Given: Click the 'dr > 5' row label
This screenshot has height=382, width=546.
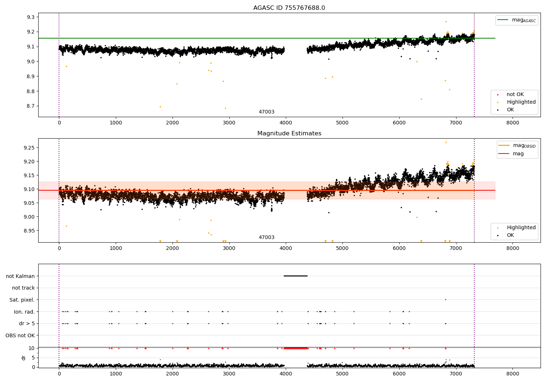Looking at the screenshot, I should point(27,323).
